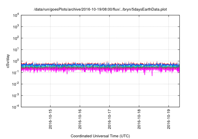
Task: Select the y-axis label 10^4
Action: (16, 15)
